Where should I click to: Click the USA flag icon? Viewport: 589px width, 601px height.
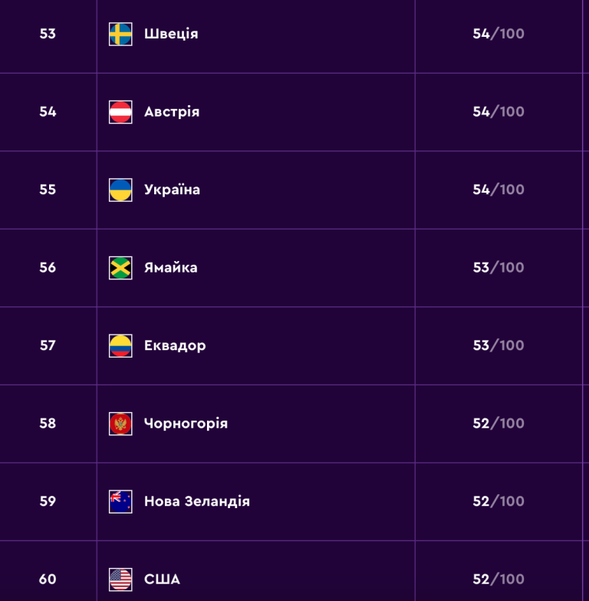click(x=120, y=580)
